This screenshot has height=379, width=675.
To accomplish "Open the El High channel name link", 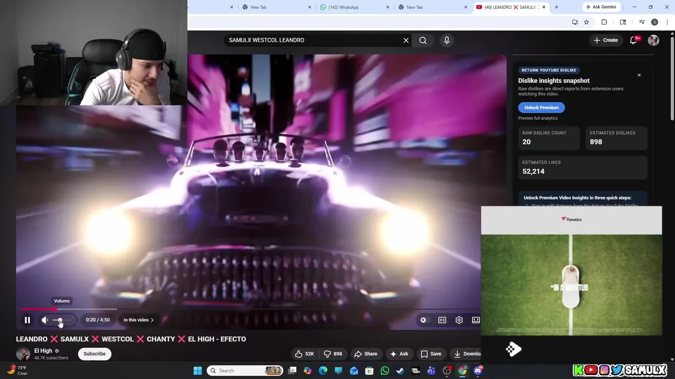I will [x=43, y=351].
